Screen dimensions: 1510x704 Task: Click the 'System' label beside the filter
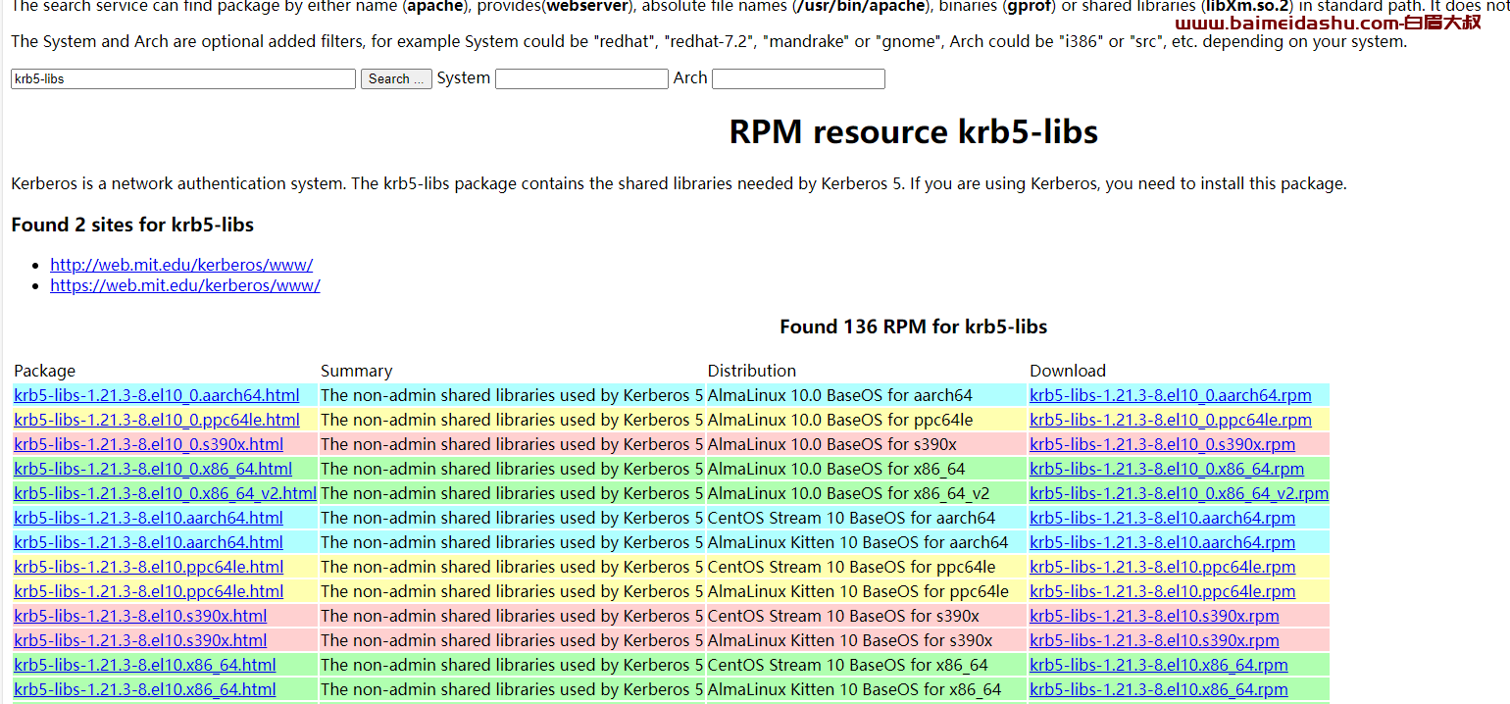464,78
